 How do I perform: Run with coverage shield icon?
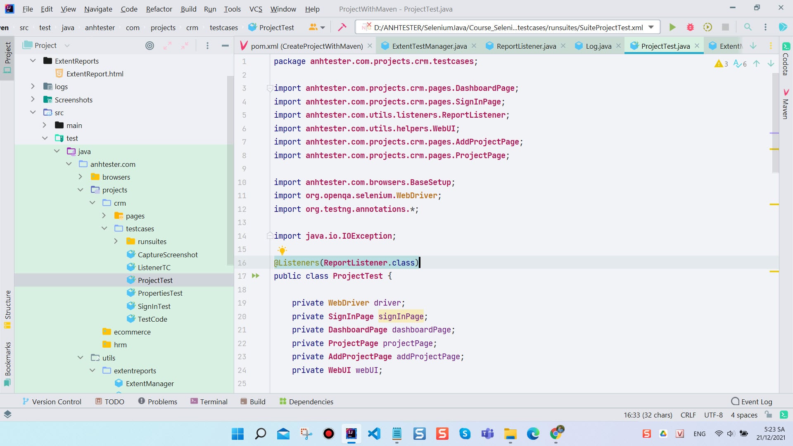pos(708,27)
